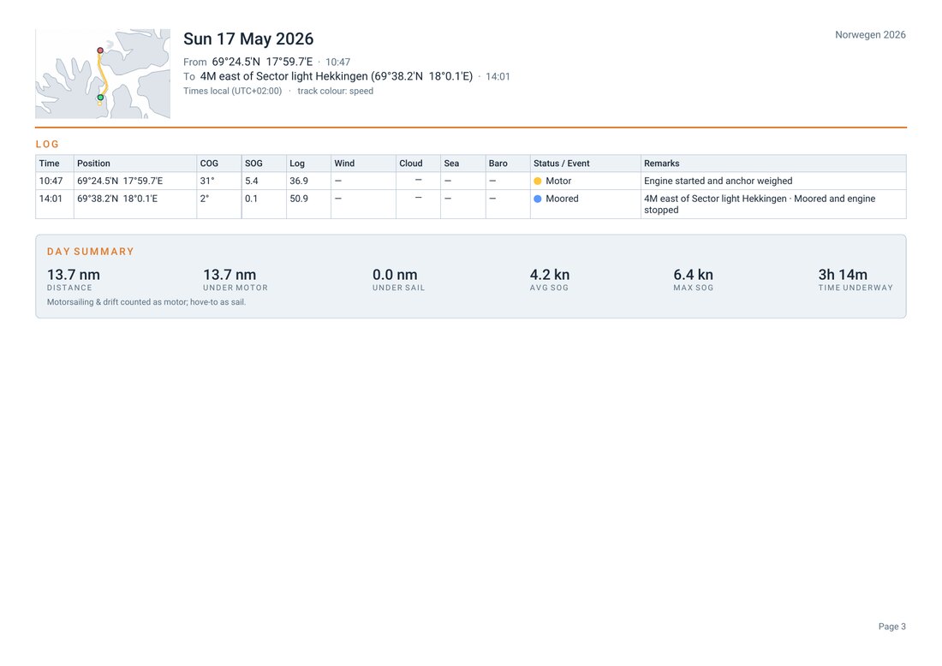942x666 pixels.
Task: Click the 'Moored' status text
Action: pyautogui.click(x=562, y=199)
